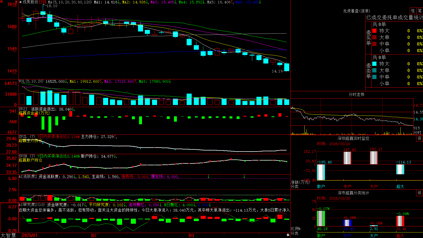Viewport: 423px width, 238px height.
Task: Click the teal 中单 sell-order swatch
Action: tap(374, 77)
